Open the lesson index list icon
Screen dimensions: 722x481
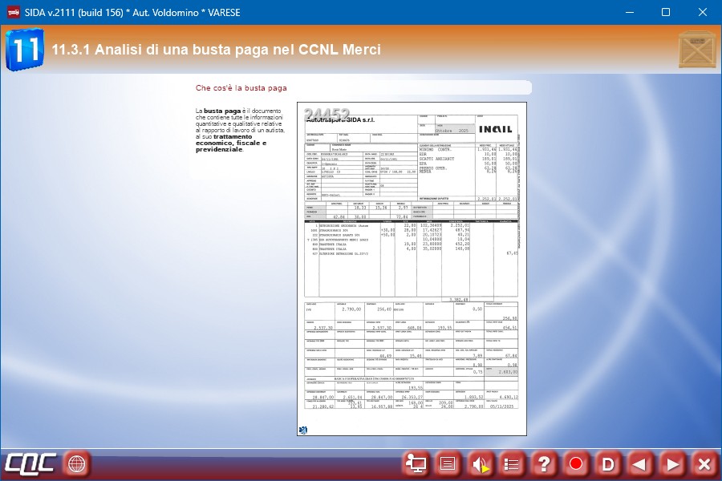512,464
